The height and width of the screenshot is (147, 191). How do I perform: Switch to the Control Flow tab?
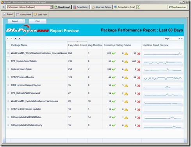(24, 14)
